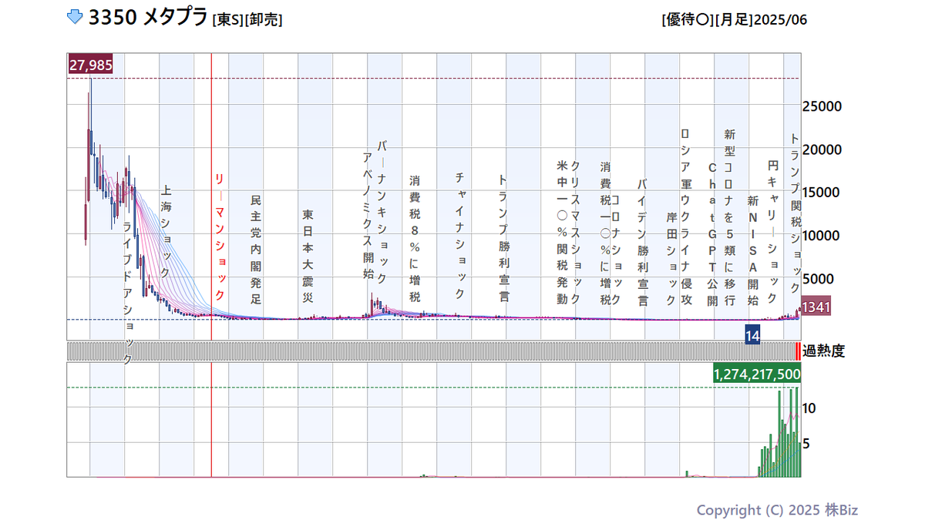Click the [卸売] sector label
This screenshot has width=925, height=520.
click(x=264, y=20)
